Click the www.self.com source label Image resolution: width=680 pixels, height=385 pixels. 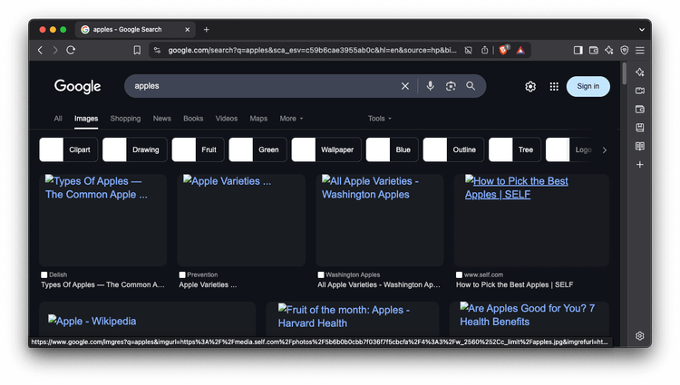(483, 274)
